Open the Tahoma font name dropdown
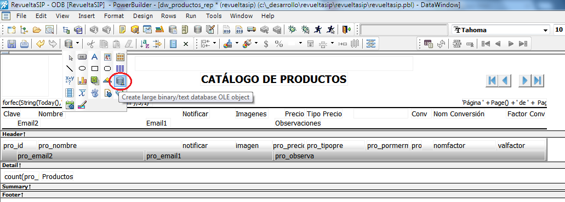The width and height of the screenshot is (565, 202). 545,30
